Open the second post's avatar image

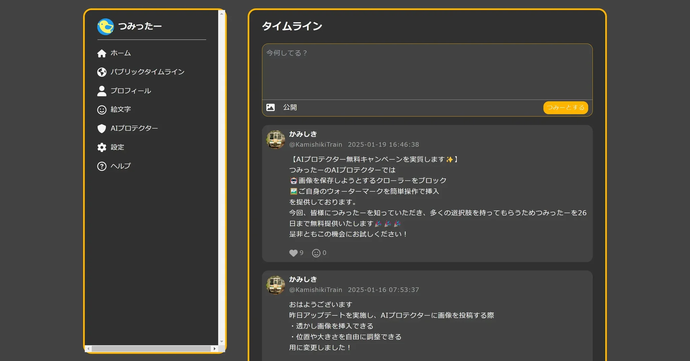276,284
